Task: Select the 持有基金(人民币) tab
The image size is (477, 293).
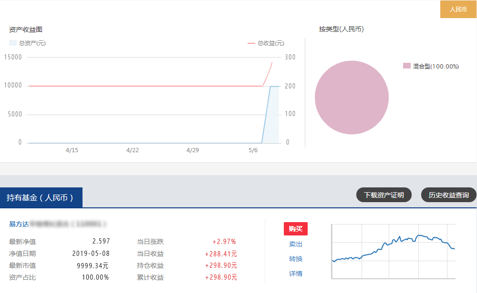Action: pyautogui.click(x=41, y=197)
